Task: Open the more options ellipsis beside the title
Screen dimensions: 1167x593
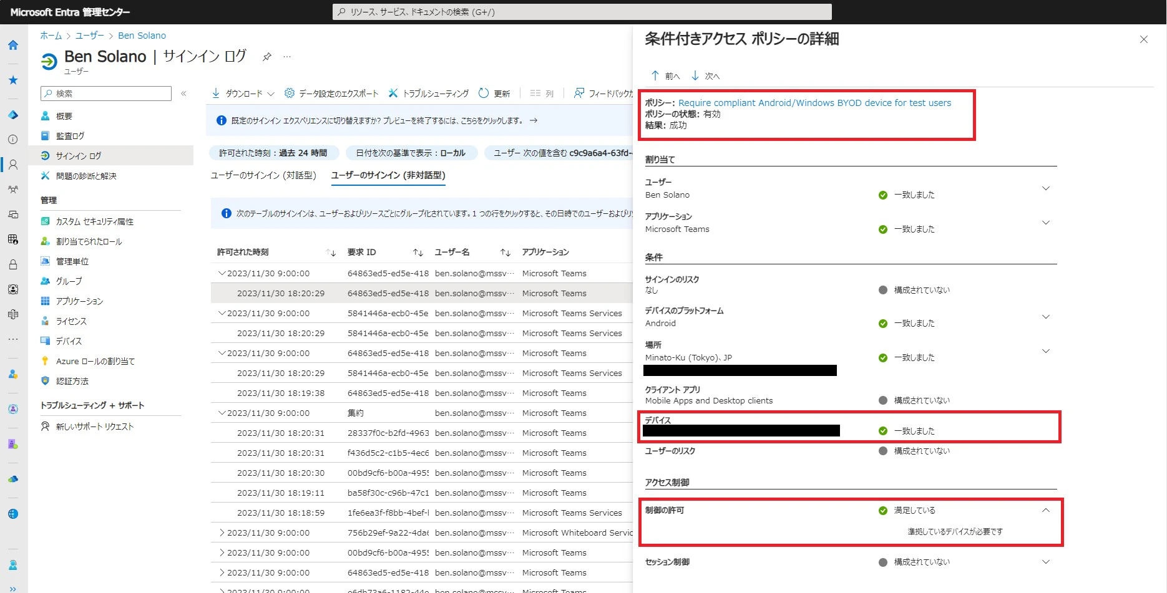Action: (287, 57)
